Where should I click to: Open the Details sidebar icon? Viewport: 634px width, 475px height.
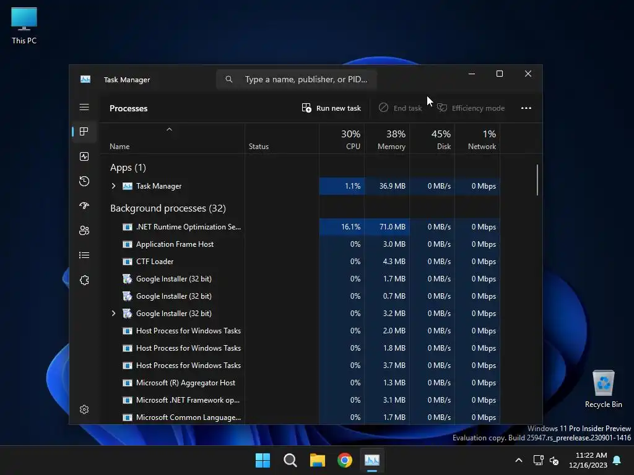click(84, 255)
